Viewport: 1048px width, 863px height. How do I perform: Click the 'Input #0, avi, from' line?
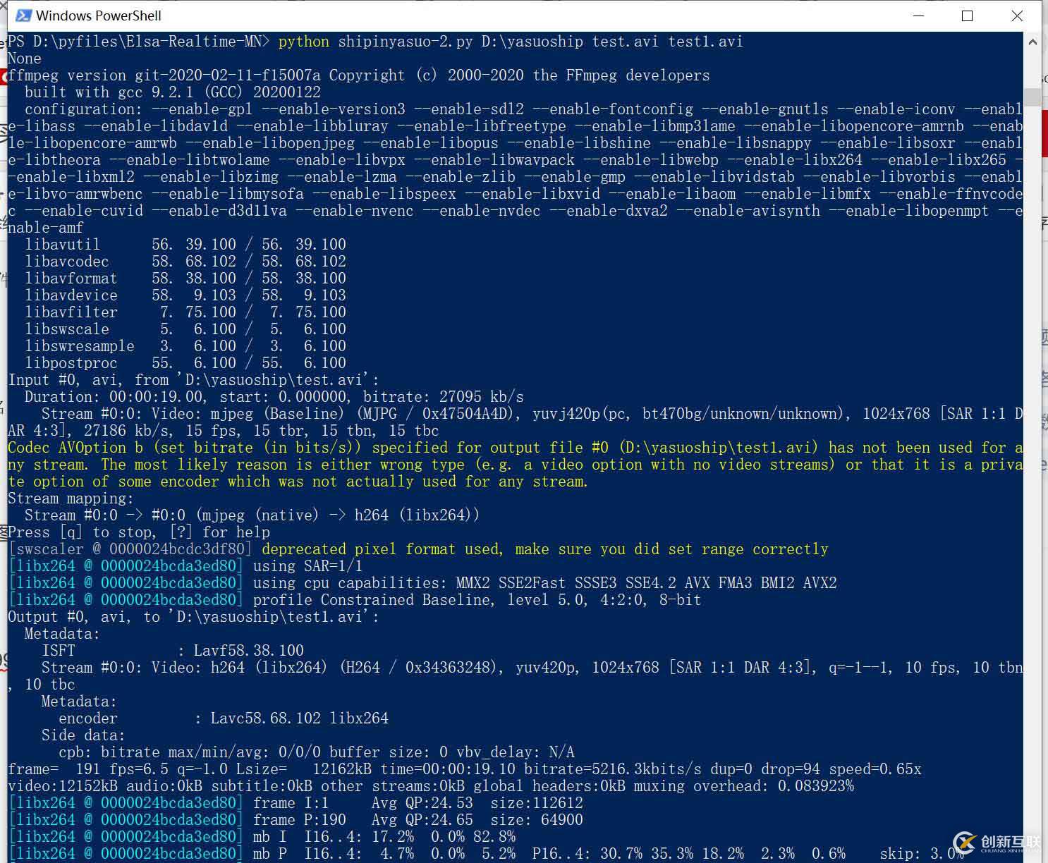pyautogui.click(x=194, y=380)
